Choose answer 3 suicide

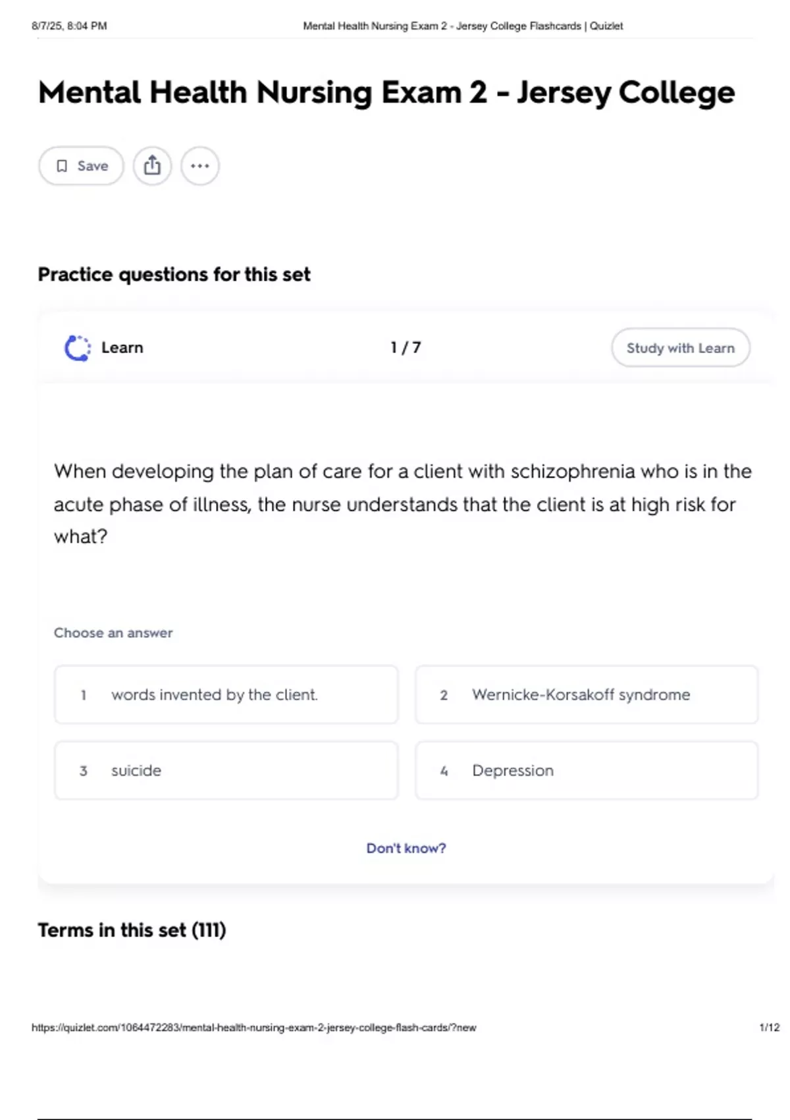[226, 770]
